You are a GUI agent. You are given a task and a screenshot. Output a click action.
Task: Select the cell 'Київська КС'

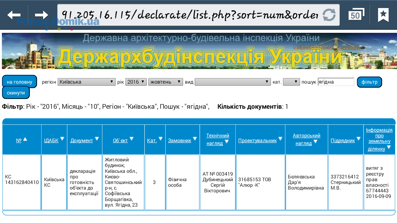pos(54,182)
